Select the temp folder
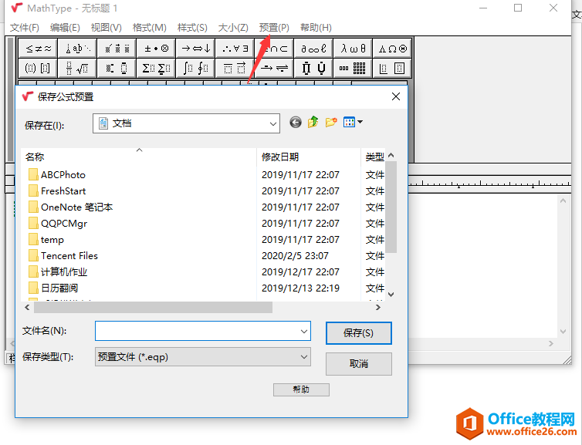582x445 pixels. coord(46,240)
